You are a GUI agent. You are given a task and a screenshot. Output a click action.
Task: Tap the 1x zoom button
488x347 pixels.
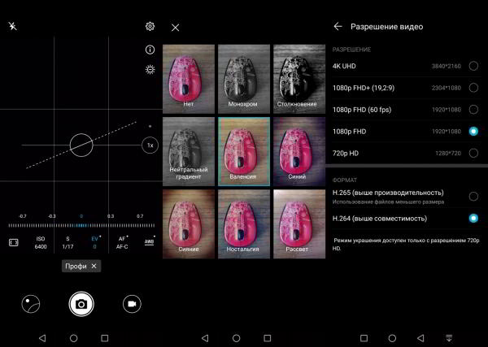(x=149, y=145)
